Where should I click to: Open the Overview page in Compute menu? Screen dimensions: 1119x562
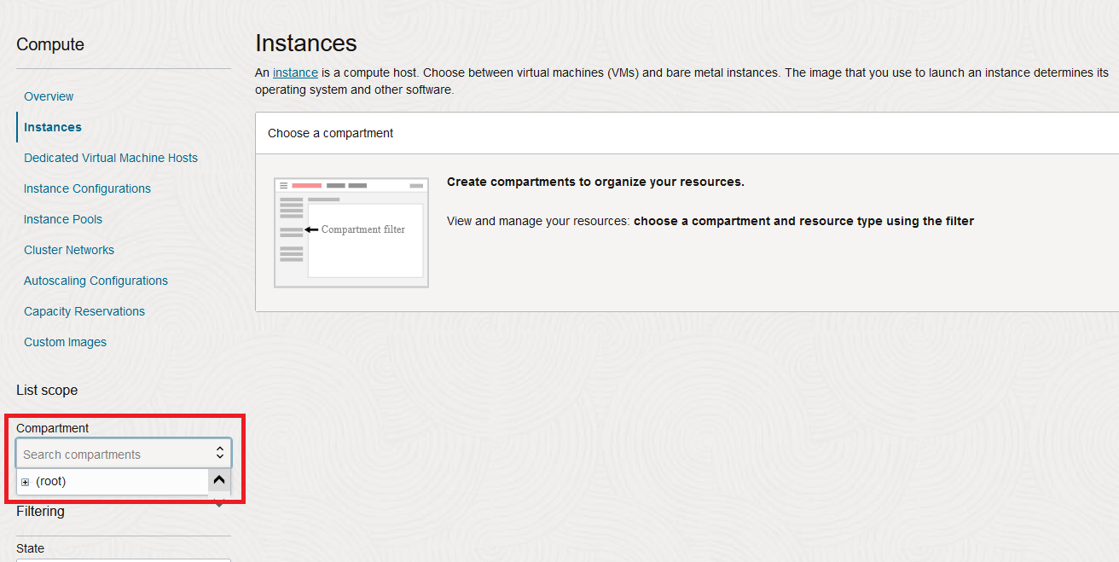49,96
